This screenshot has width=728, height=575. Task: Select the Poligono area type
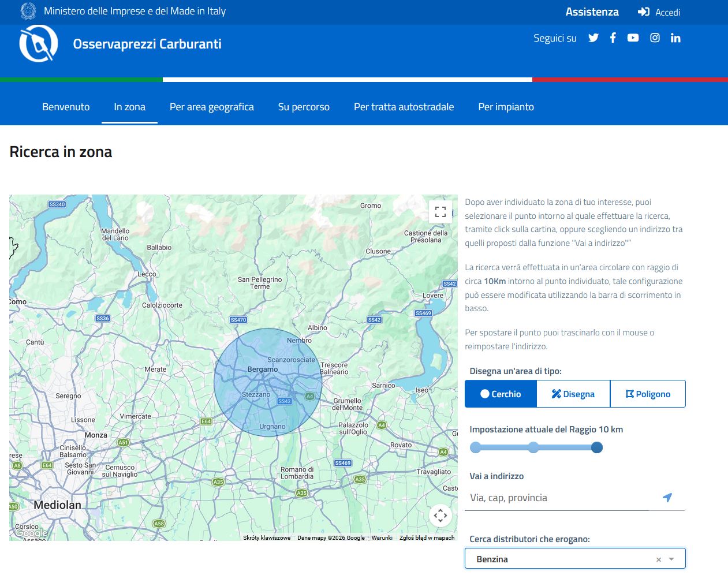point(648,394)
